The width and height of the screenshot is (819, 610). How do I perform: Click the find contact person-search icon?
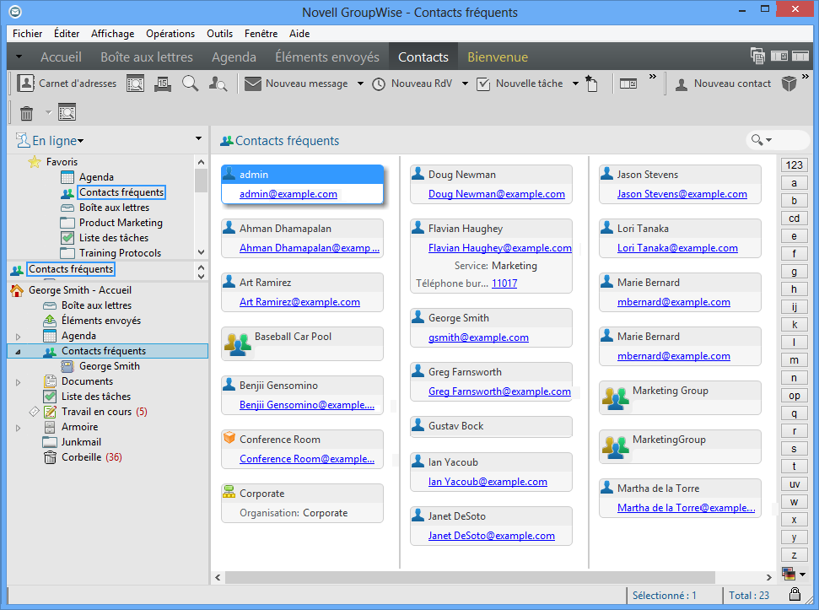pos(218,84)
